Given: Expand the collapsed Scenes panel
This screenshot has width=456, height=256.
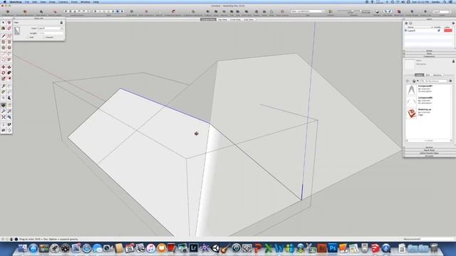Looking at the screenshot, I should coord(429,50).
